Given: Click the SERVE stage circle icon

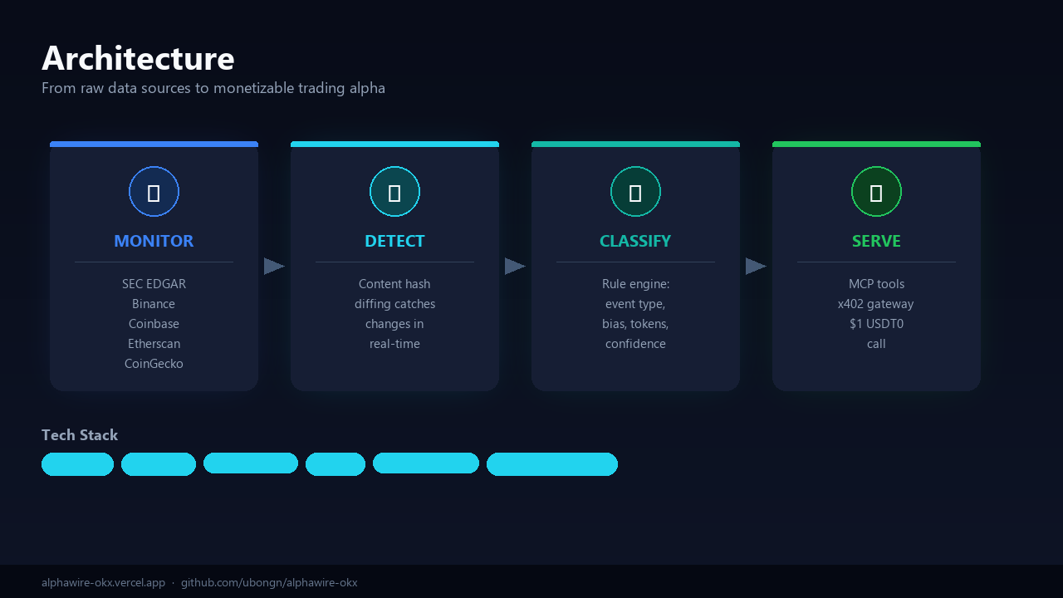Looking at the screenshot, I should (x=876, y=191).
